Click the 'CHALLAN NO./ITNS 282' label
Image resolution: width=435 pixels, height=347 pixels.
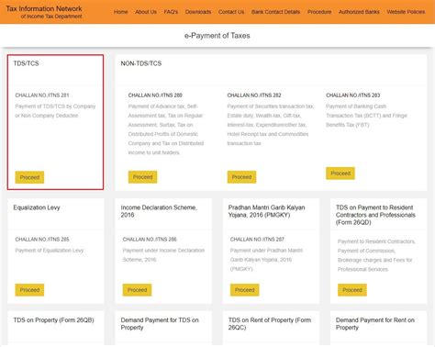pyautogui.click(x=254, y=95)
